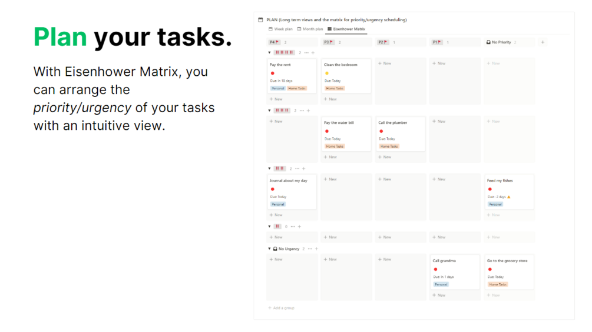Image resolution: width=592 pixels, height=332 pixels.
Task: Click yellow status dot on Clean the bedroom
Action: point(326,73)
